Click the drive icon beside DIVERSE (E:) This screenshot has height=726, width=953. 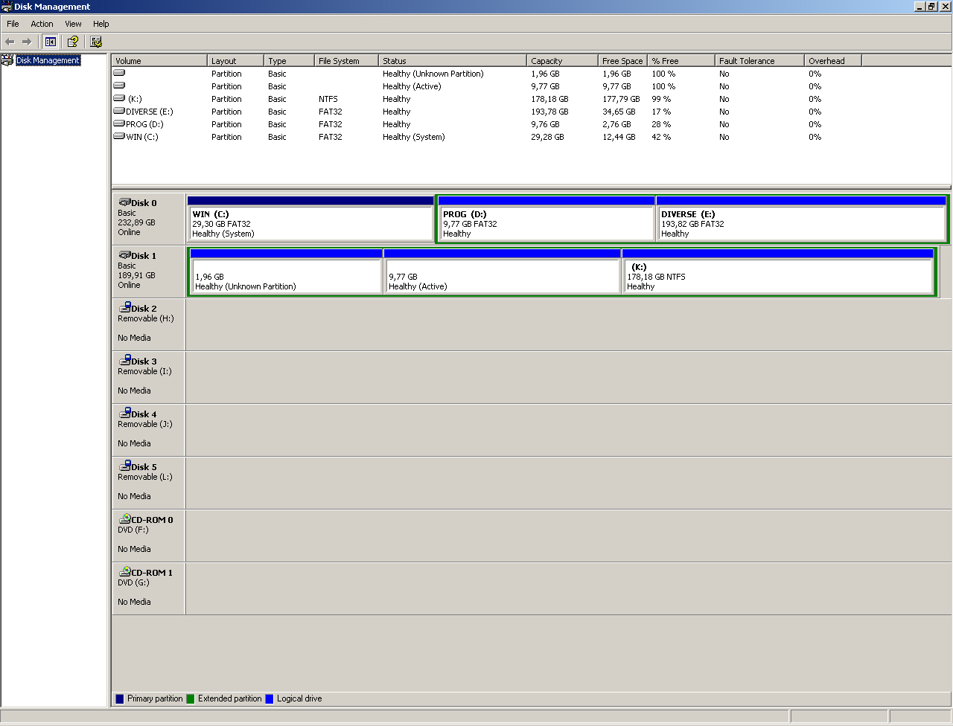pos(119,111)
